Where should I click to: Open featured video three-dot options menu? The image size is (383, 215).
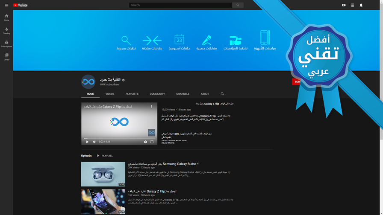[x=152, y=107]
